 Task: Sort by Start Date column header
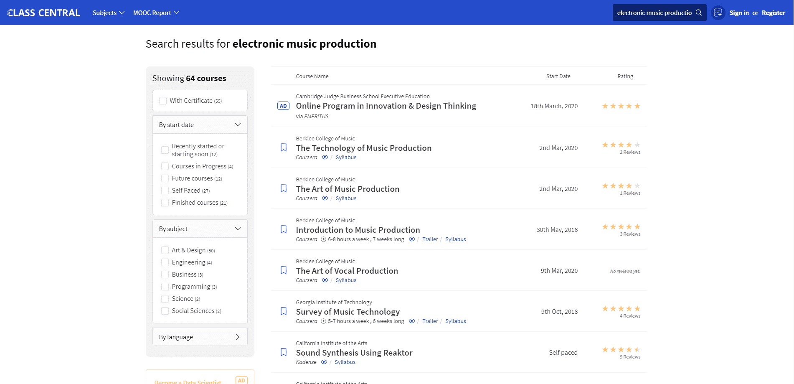coord(558,76)
